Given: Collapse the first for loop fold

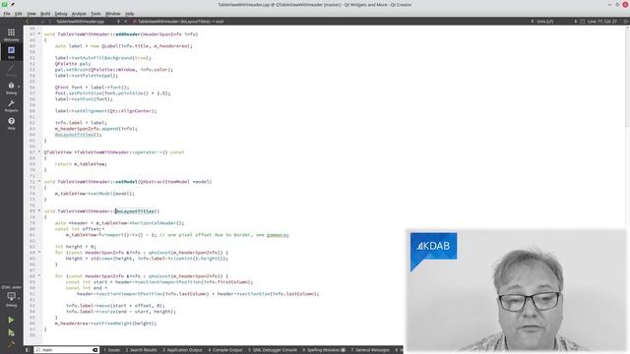Looking at the screenshot, I should [39, 253].
